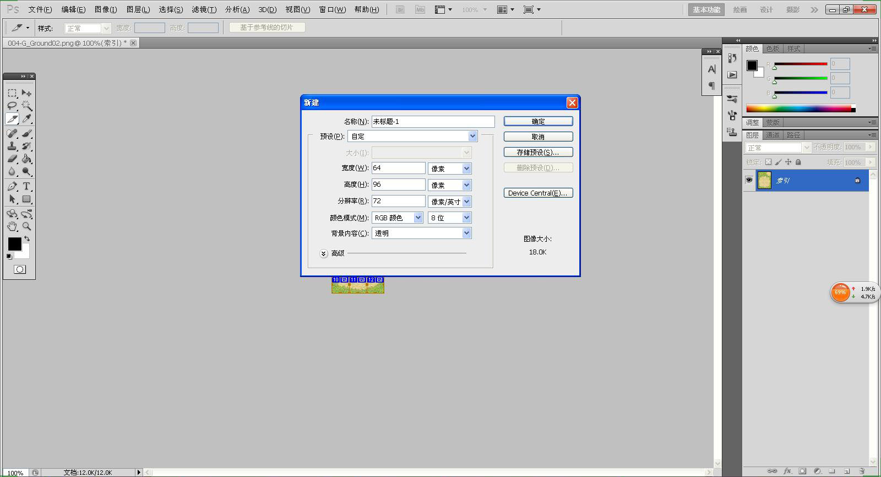Screen dimensions: 881x477
Task: Launch Bridge from the top bar
Action: click(400, 9)
